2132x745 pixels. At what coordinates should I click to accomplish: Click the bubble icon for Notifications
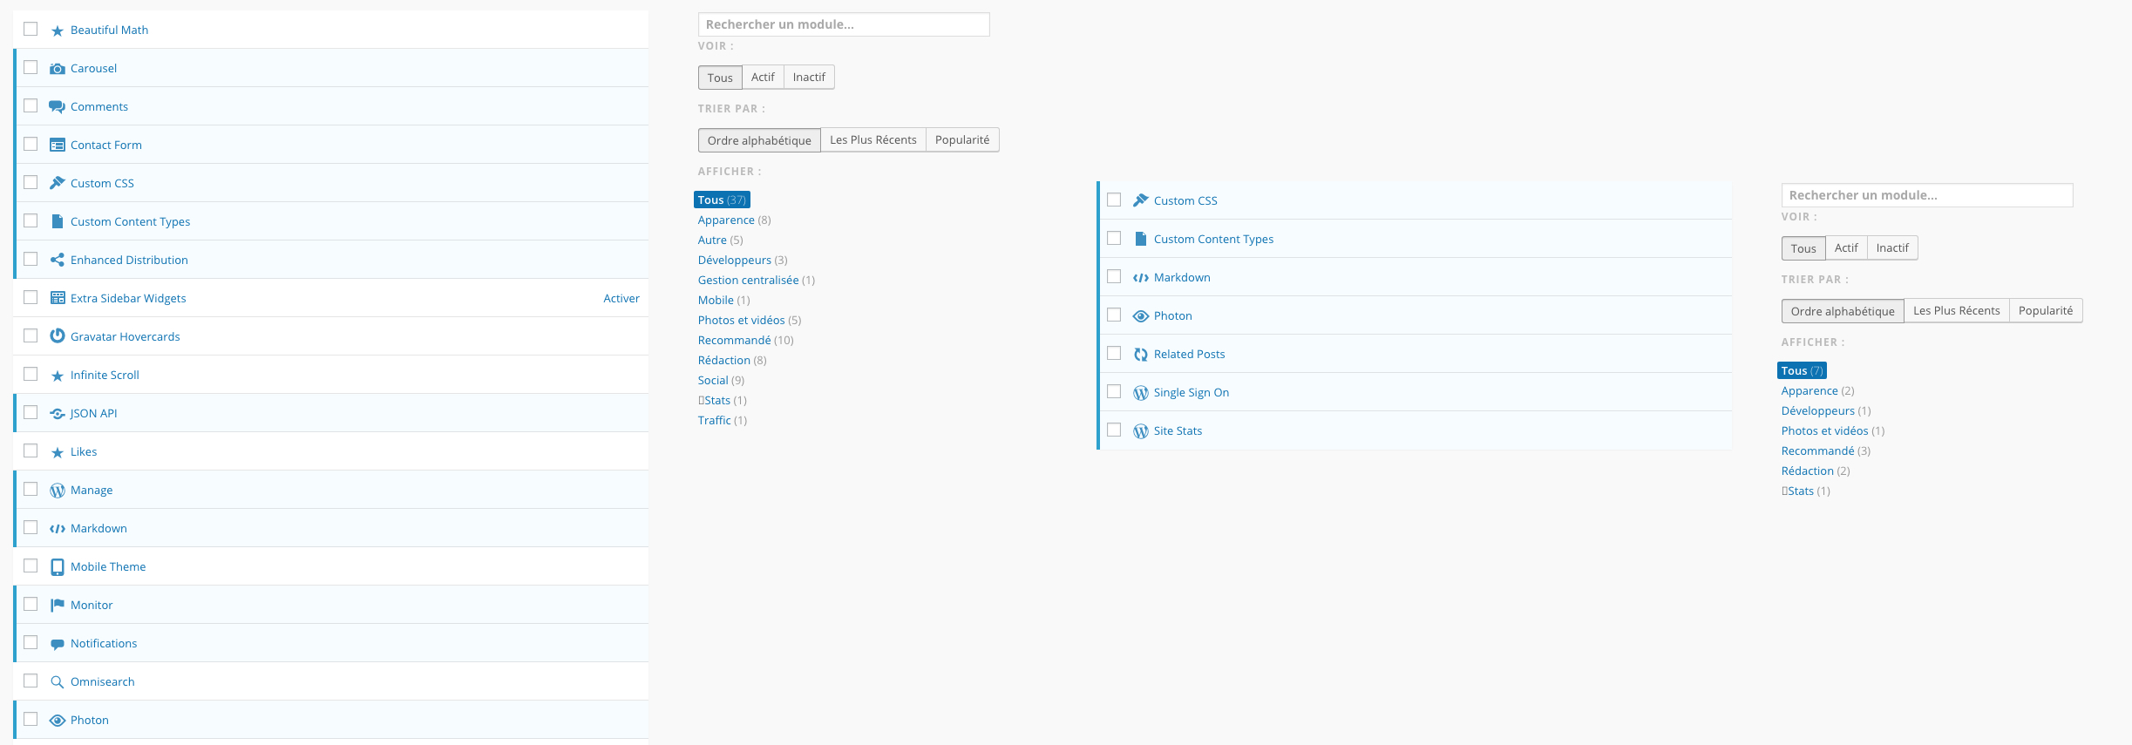pos(58,644)
